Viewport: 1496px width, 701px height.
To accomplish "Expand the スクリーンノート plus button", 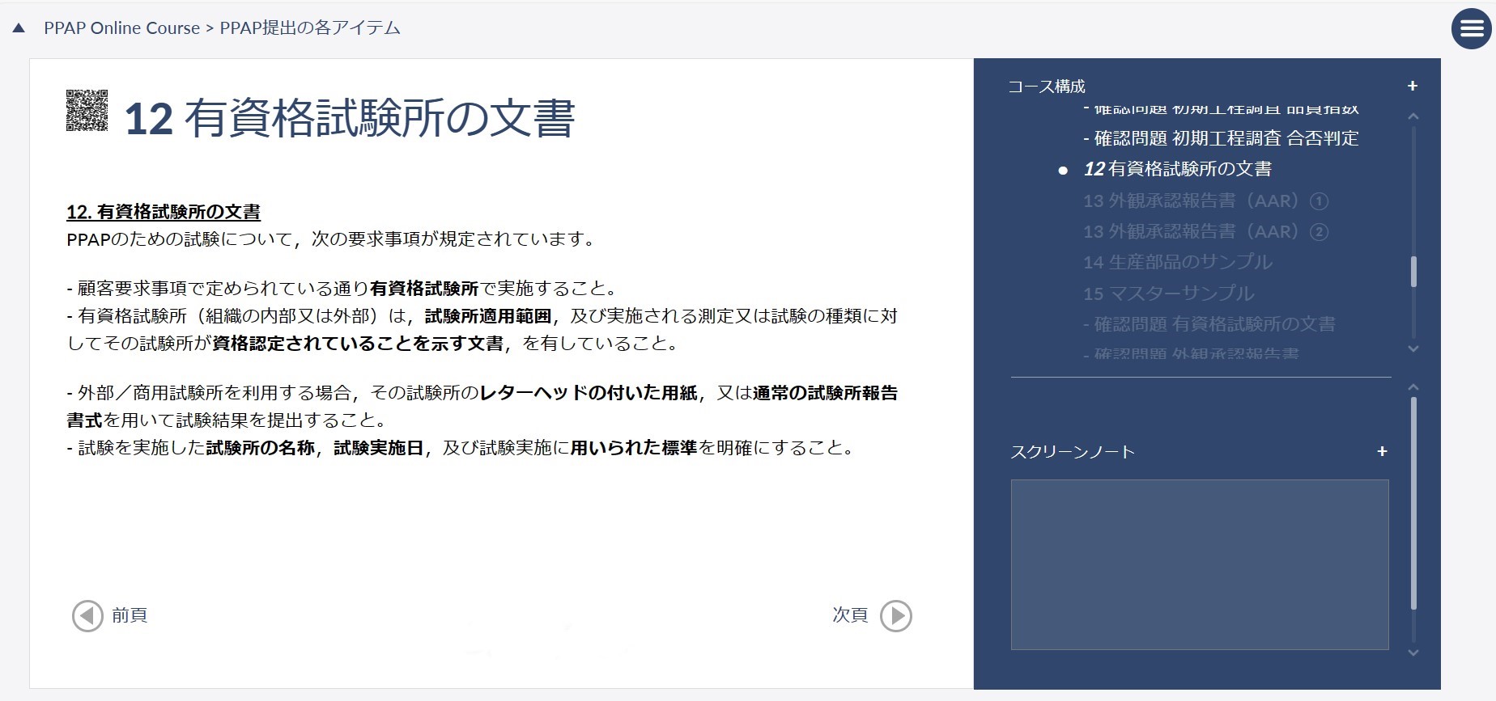I will (1383, 451).
